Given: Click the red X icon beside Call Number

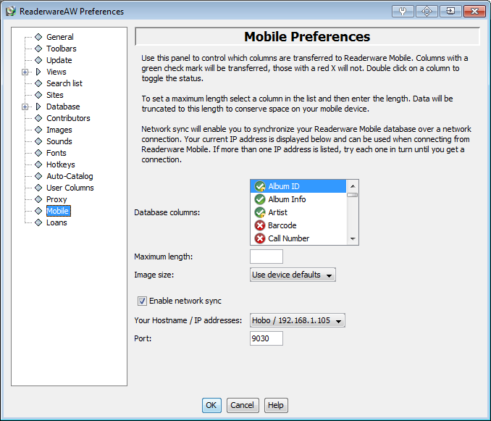Looking at the screenshot, I should click(x=259, y=238).
